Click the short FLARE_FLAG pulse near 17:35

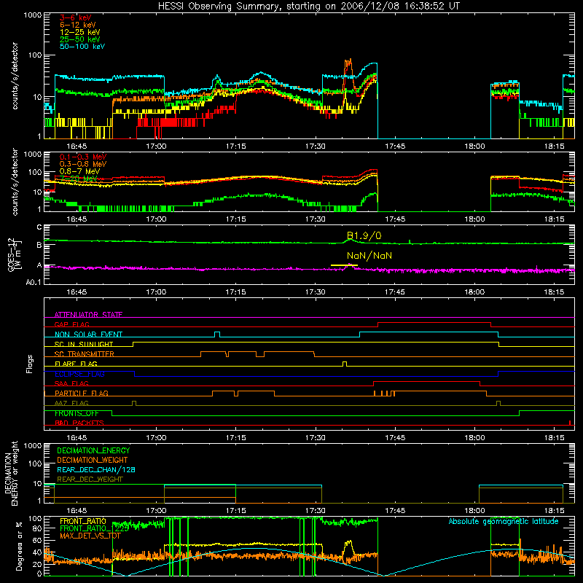(345, 364)
